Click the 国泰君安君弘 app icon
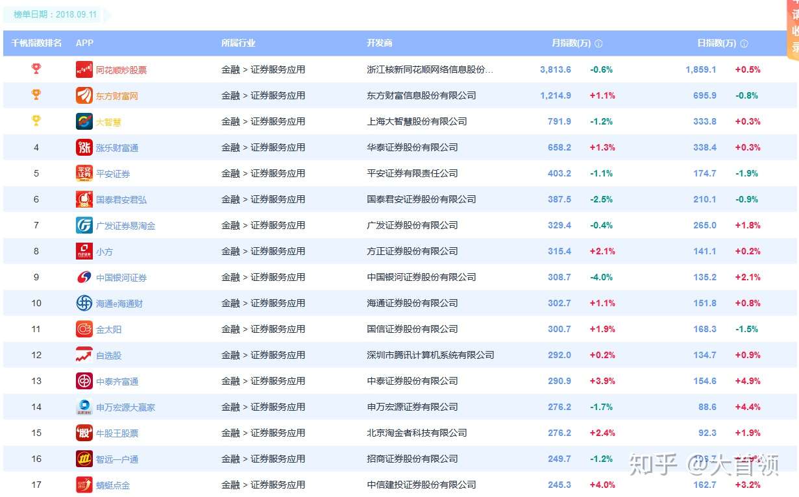Viewport: 799px width, 497px height. pos(84,199)
